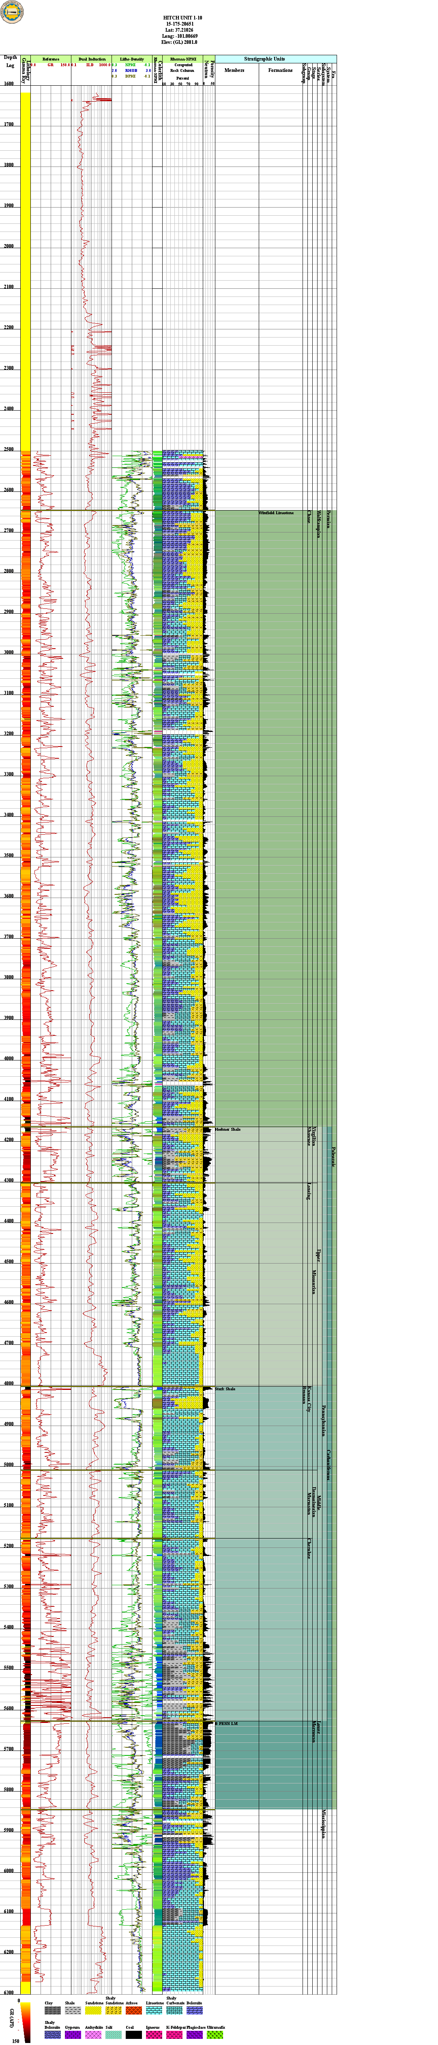Select the 'RHOB' curve label

(x=131, y=71)
